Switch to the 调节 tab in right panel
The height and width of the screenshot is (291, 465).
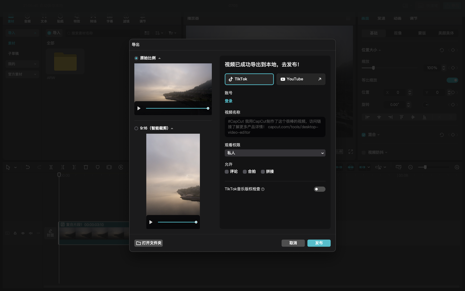click(414, 18)
